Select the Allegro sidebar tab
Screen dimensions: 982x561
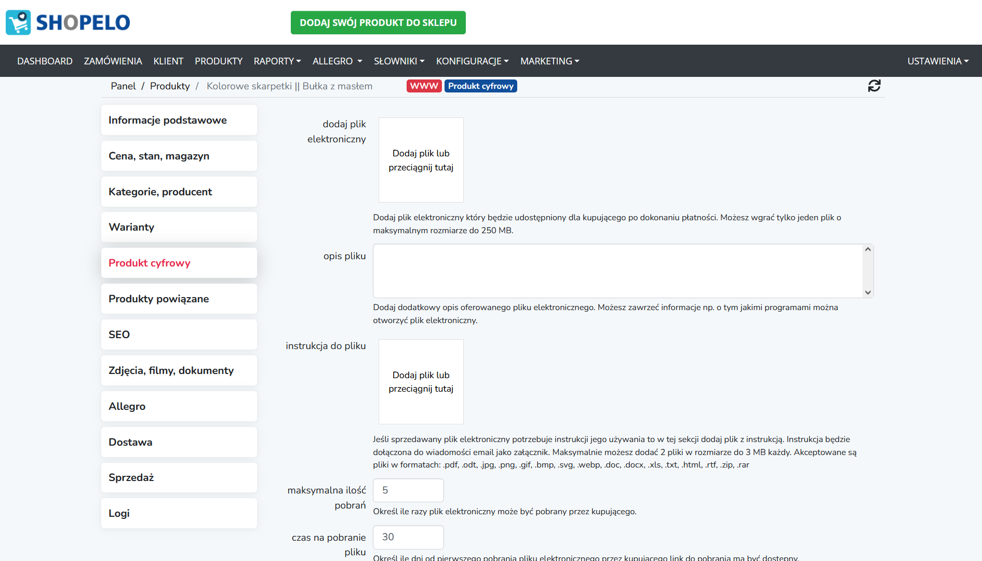[179, 406]
